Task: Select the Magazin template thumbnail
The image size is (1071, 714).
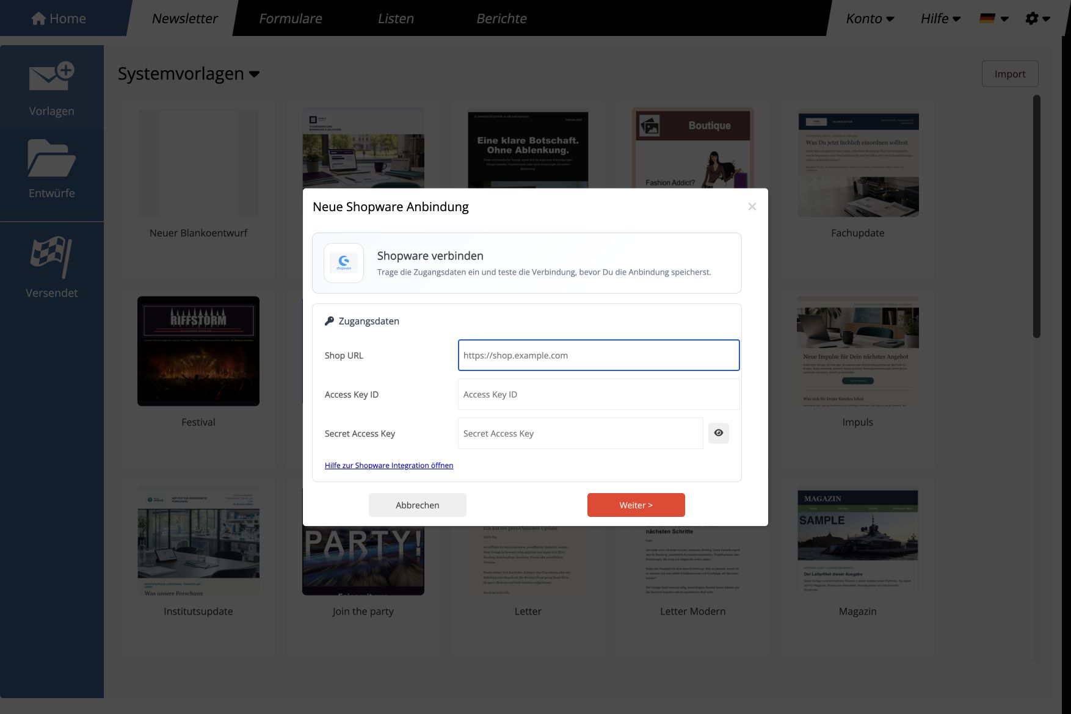Action: 858,541
